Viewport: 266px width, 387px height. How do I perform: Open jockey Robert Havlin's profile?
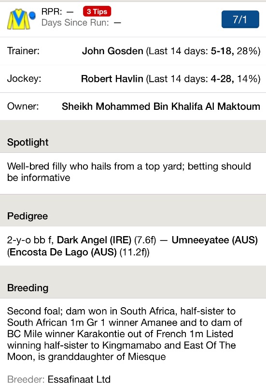coord(112,79)
